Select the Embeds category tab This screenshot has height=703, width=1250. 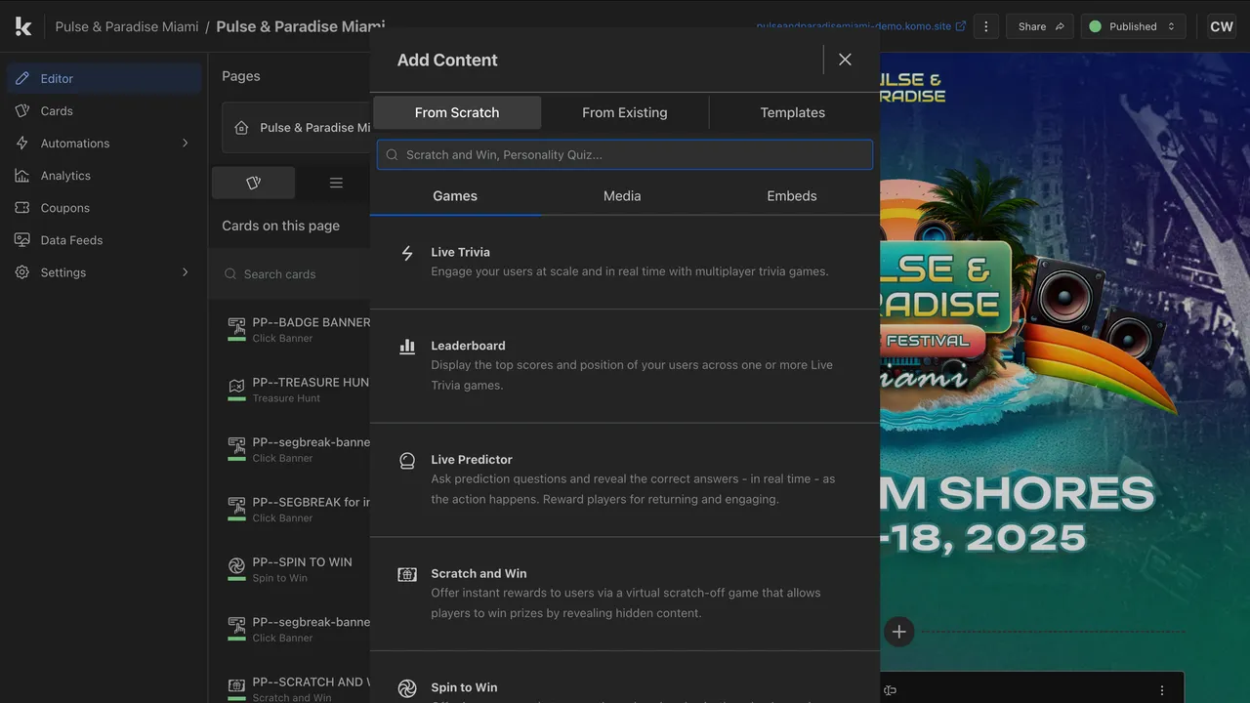coord(792,196)
